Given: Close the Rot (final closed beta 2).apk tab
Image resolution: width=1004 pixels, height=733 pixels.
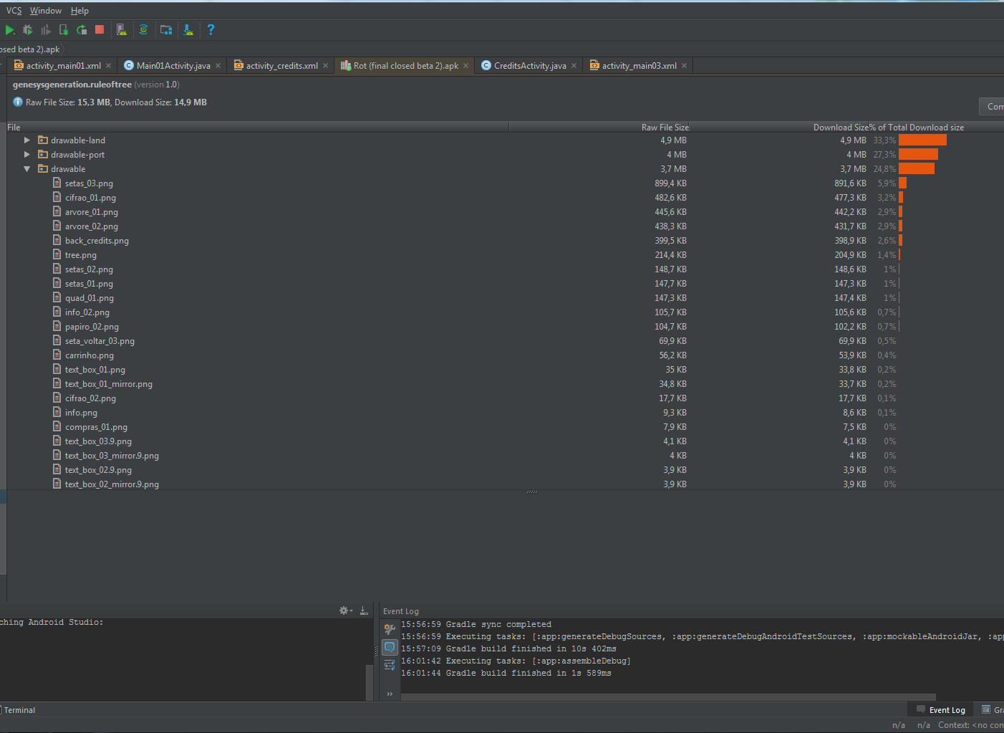Looking at the screenshot, I should tap(466, 66).
